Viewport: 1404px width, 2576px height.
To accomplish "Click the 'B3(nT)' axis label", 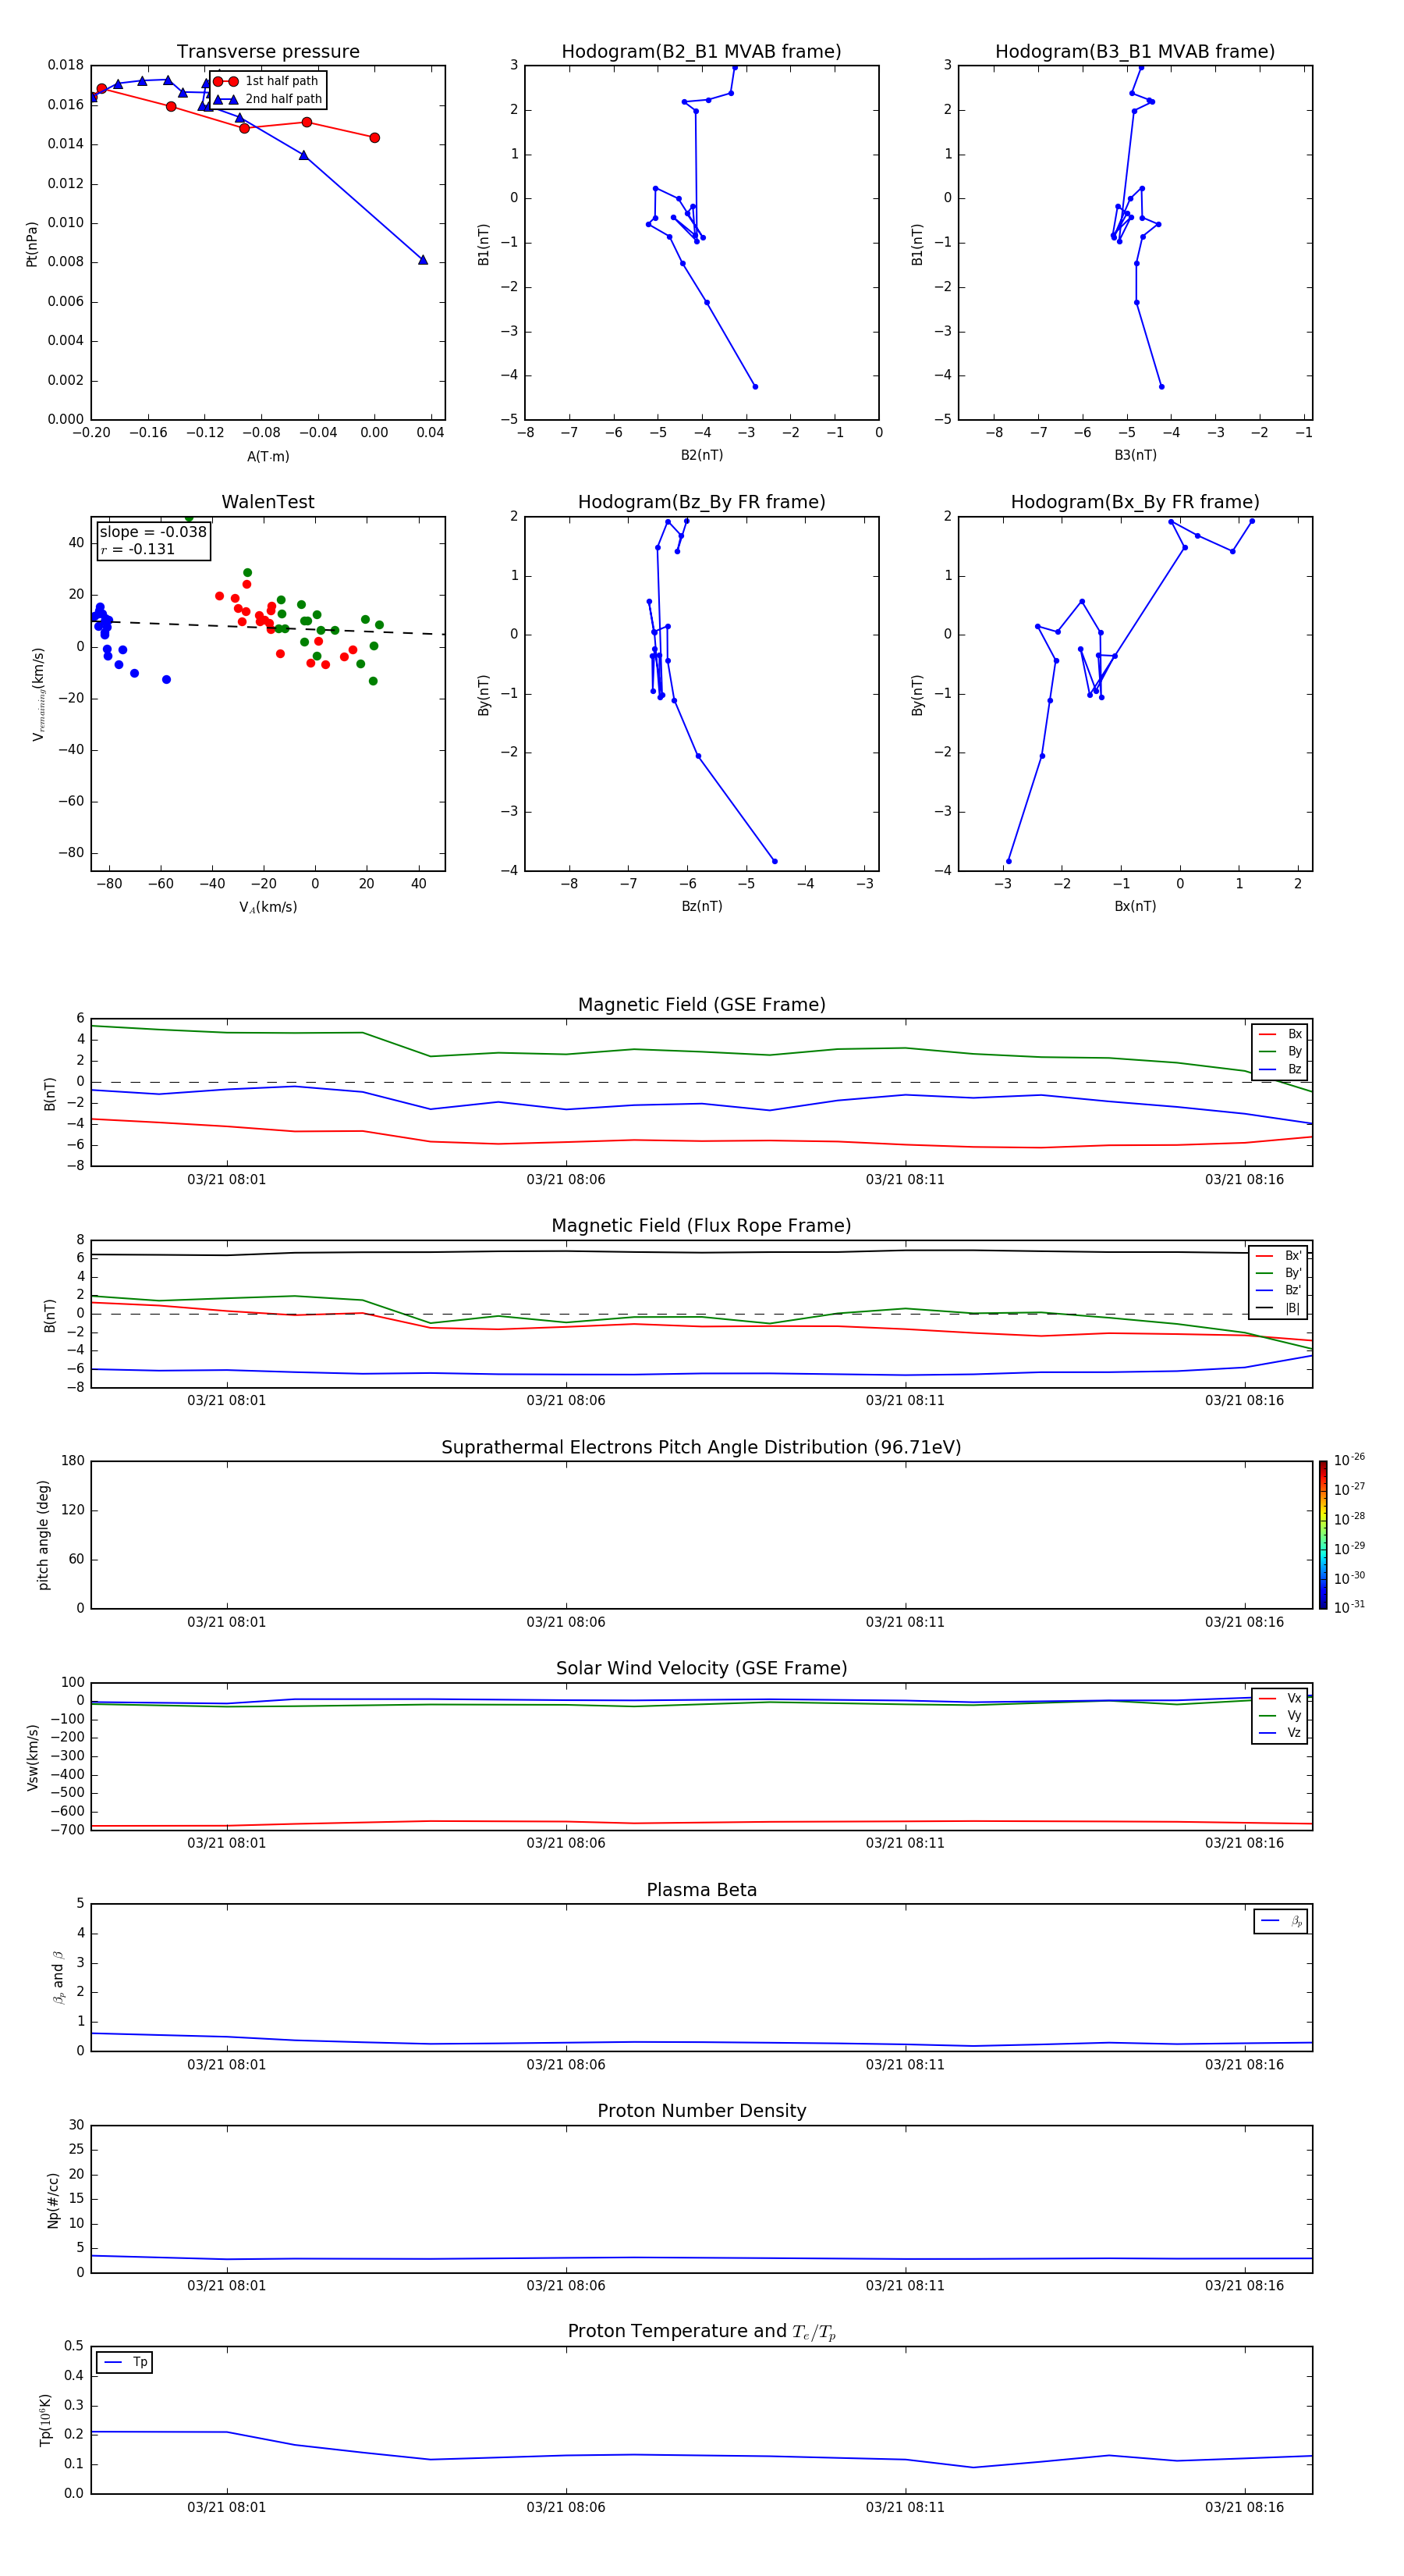I will click(1135, 455).
